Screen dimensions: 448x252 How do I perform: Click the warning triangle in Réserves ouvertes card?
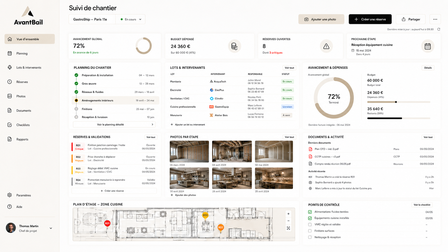pyautogui.click(x=326, y=46)
